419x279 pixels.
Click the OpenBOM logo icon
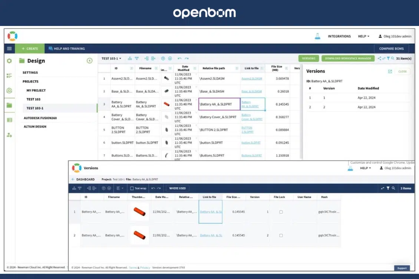click(12, 36)
